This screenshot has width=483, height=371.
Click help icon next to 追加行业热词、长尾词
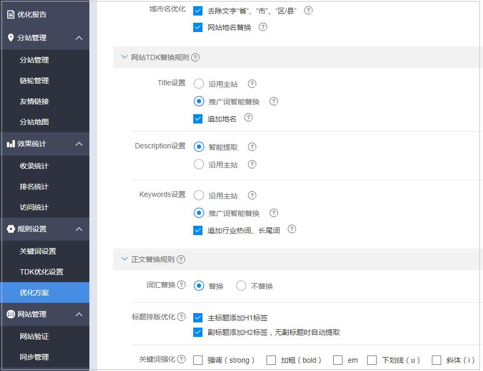[292, 229]
